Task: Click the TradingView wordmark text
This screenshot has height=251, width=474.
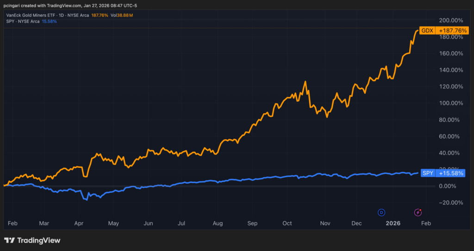Action: tap(39, 240)
